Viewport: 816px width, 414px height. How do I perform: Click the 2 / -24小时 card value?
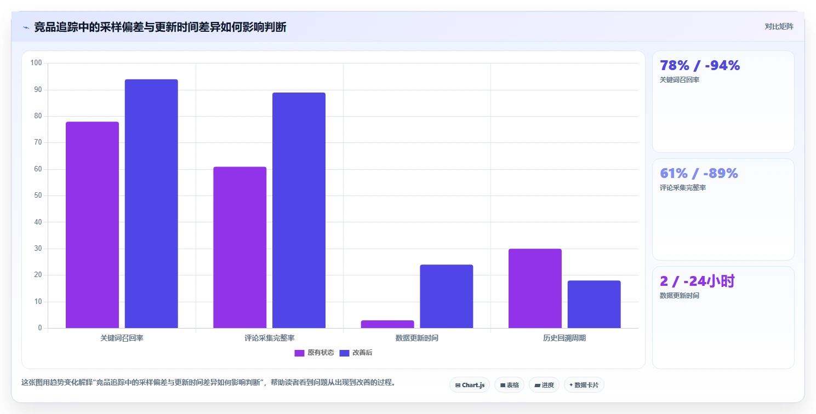[697, 281]
